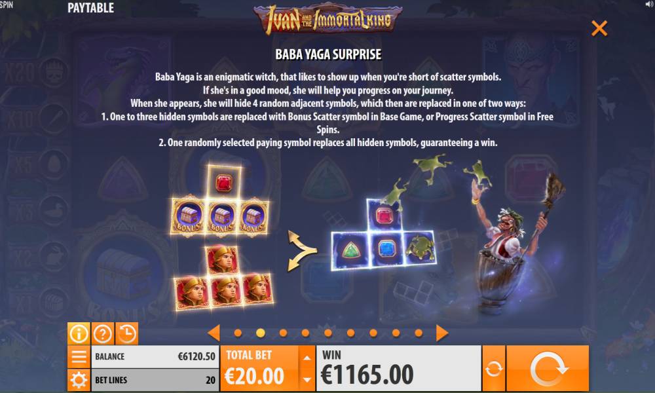Open the game history clock icon
Screen dimensions: 655x393
[x=127, y=333]
